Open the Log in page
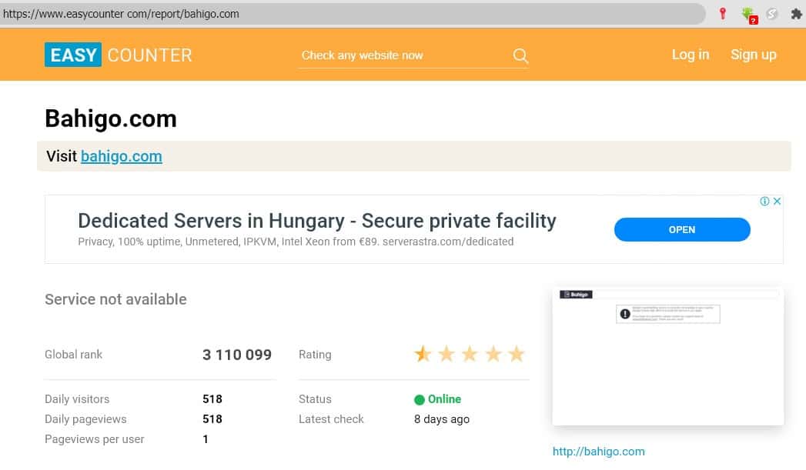The image size is (806, 470). (690, 55)
